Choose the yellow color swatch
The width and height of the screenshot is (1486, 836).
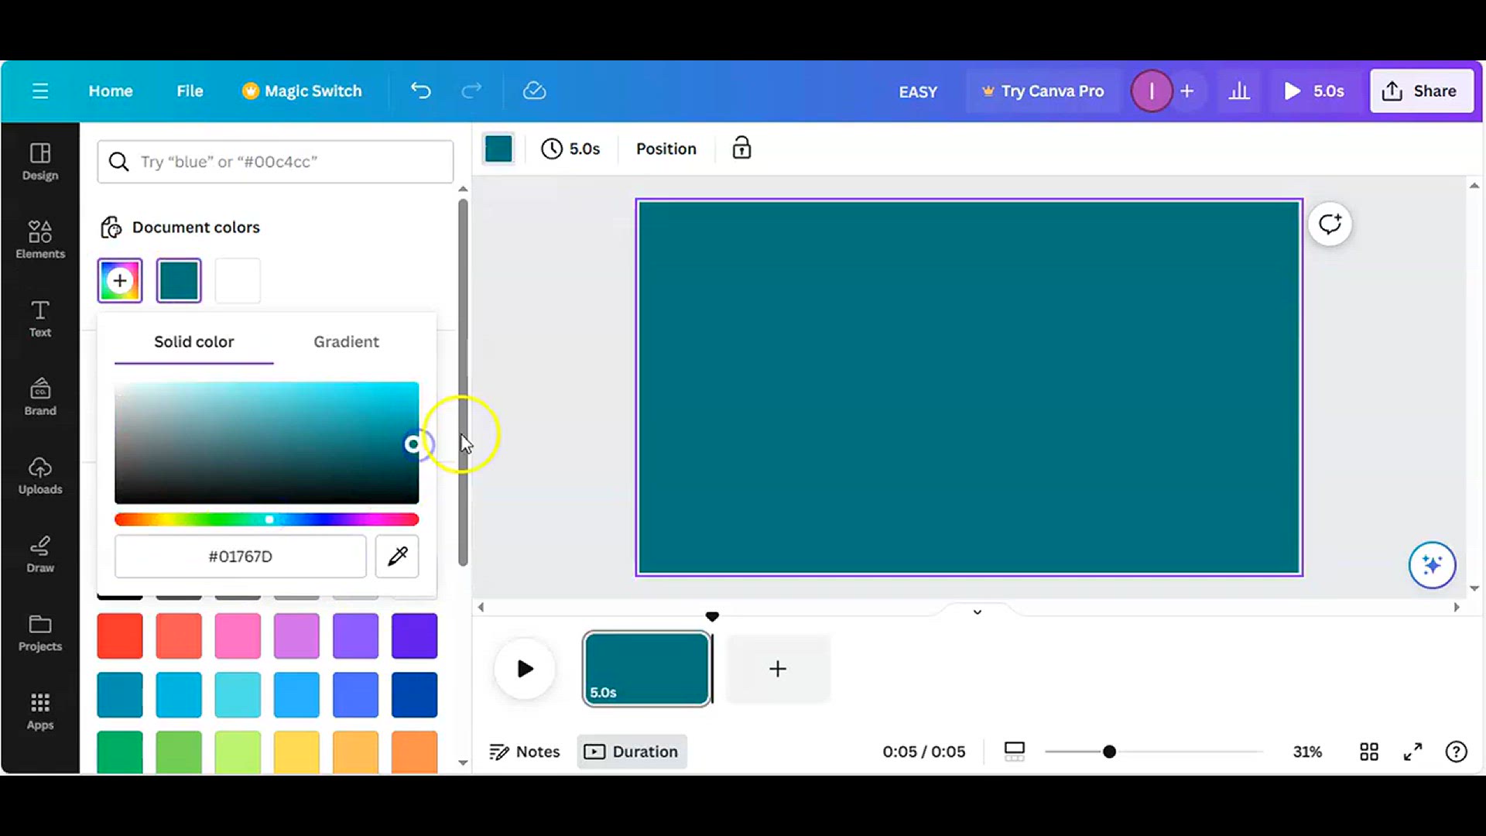(x=296, y=752)
